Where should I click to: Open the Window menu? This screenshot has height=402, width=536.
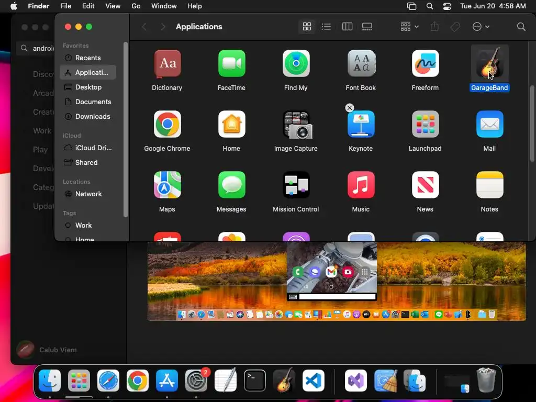pyautogui.click(x=164, y=6)
